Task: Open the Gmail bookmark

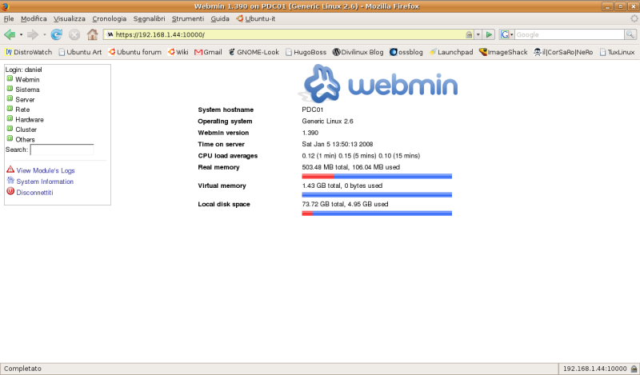Action: pyautogui.click(x=208, y=52)
